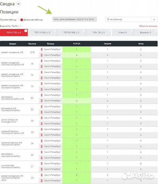Image resolution: width=158 pixels, height=184 pixels.
Task: Sort table by the Регион column header
Action: (x=51, y=44)
